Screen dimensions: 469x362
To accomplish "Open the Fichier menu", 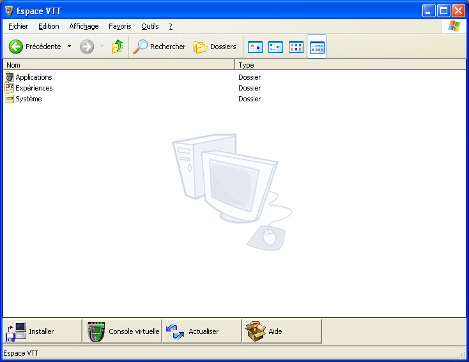I will [19, 26].
